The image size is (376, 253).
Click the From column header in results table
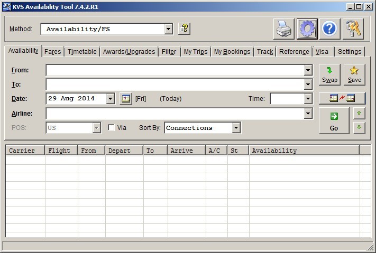click(91, 151)
